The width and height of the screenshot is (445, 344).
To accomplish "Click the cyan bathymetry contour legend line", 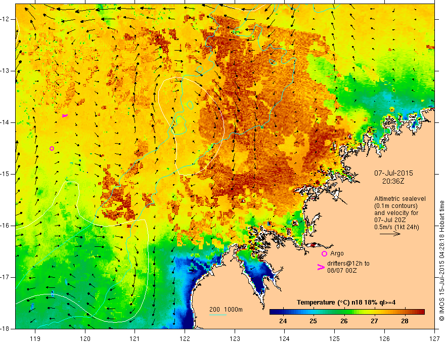I will pos(217,315).
